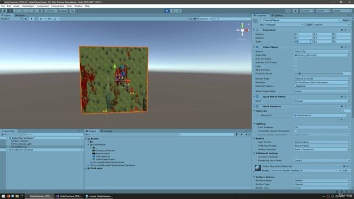Click the VideoMaterial Element 0 field
The height and width of the screenshot is (199, 354).
coord(321,116)
